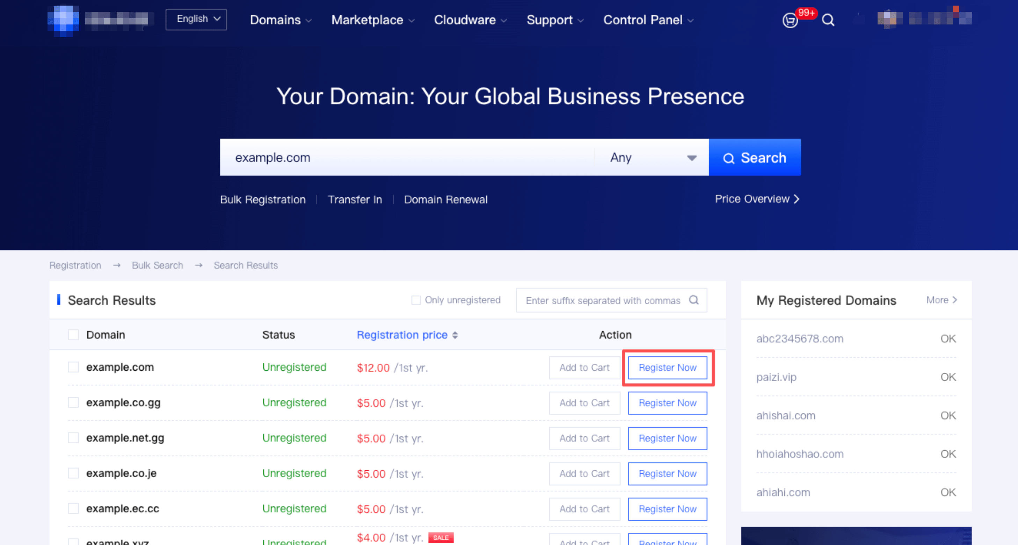1018x545 pixels.
Task: Add example.net.gg to cart
Action: pos(584,438)
